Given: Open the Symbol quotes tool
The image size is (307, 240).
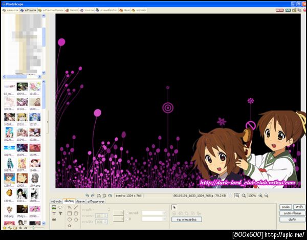Looking at the screenshot, I should (x=54, y=220).
